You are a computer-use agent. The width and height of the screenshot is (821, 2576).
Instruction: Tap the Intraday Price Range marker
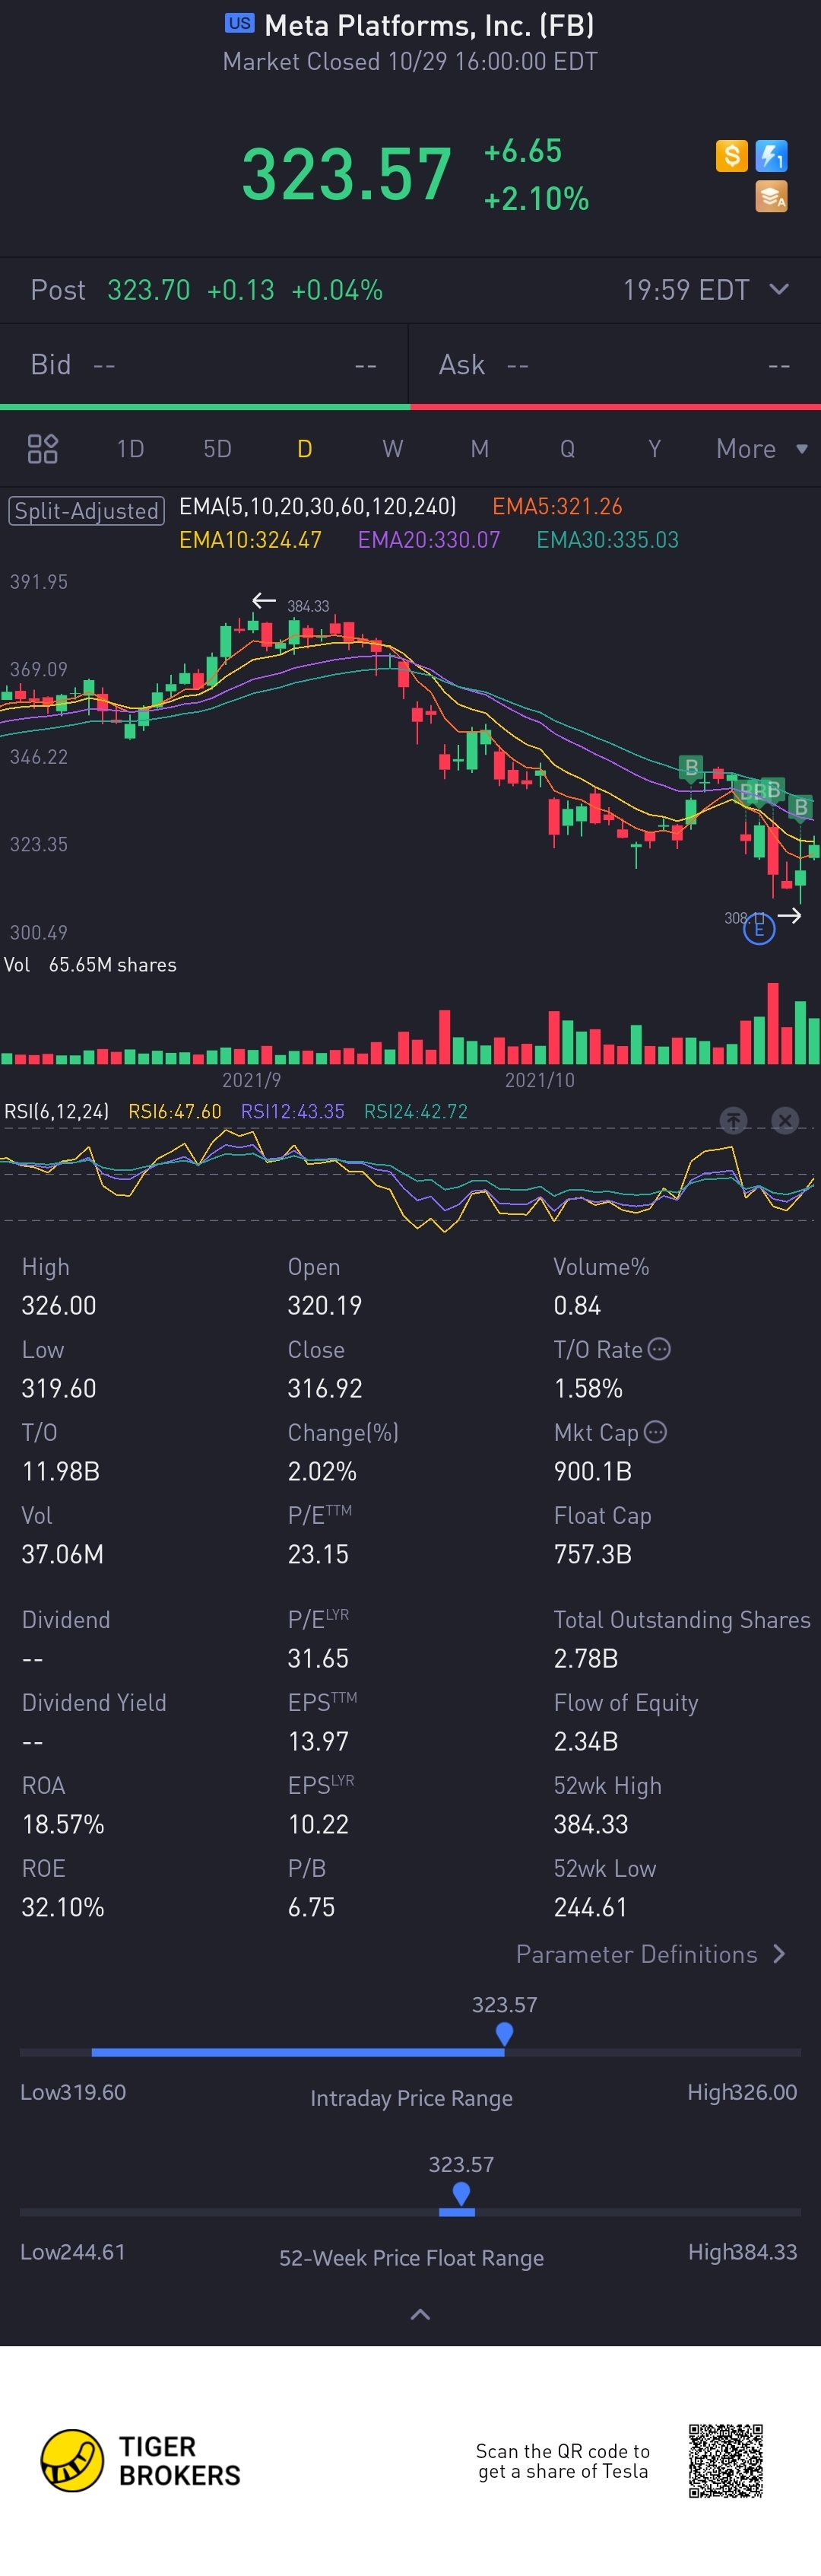[505, 2033]
